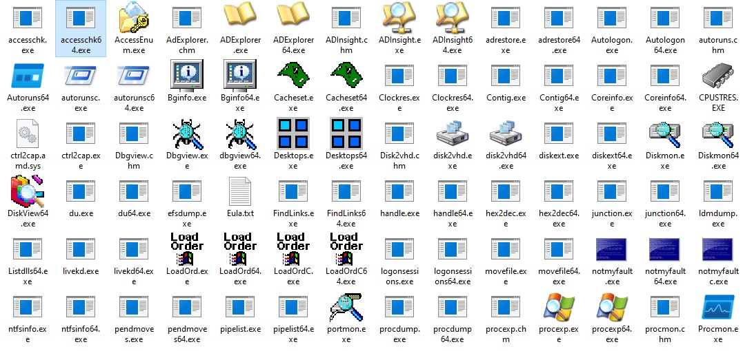743x351 pixels.
Task: Select the ctrl2cap.exe file
Action: pos(81,144)
